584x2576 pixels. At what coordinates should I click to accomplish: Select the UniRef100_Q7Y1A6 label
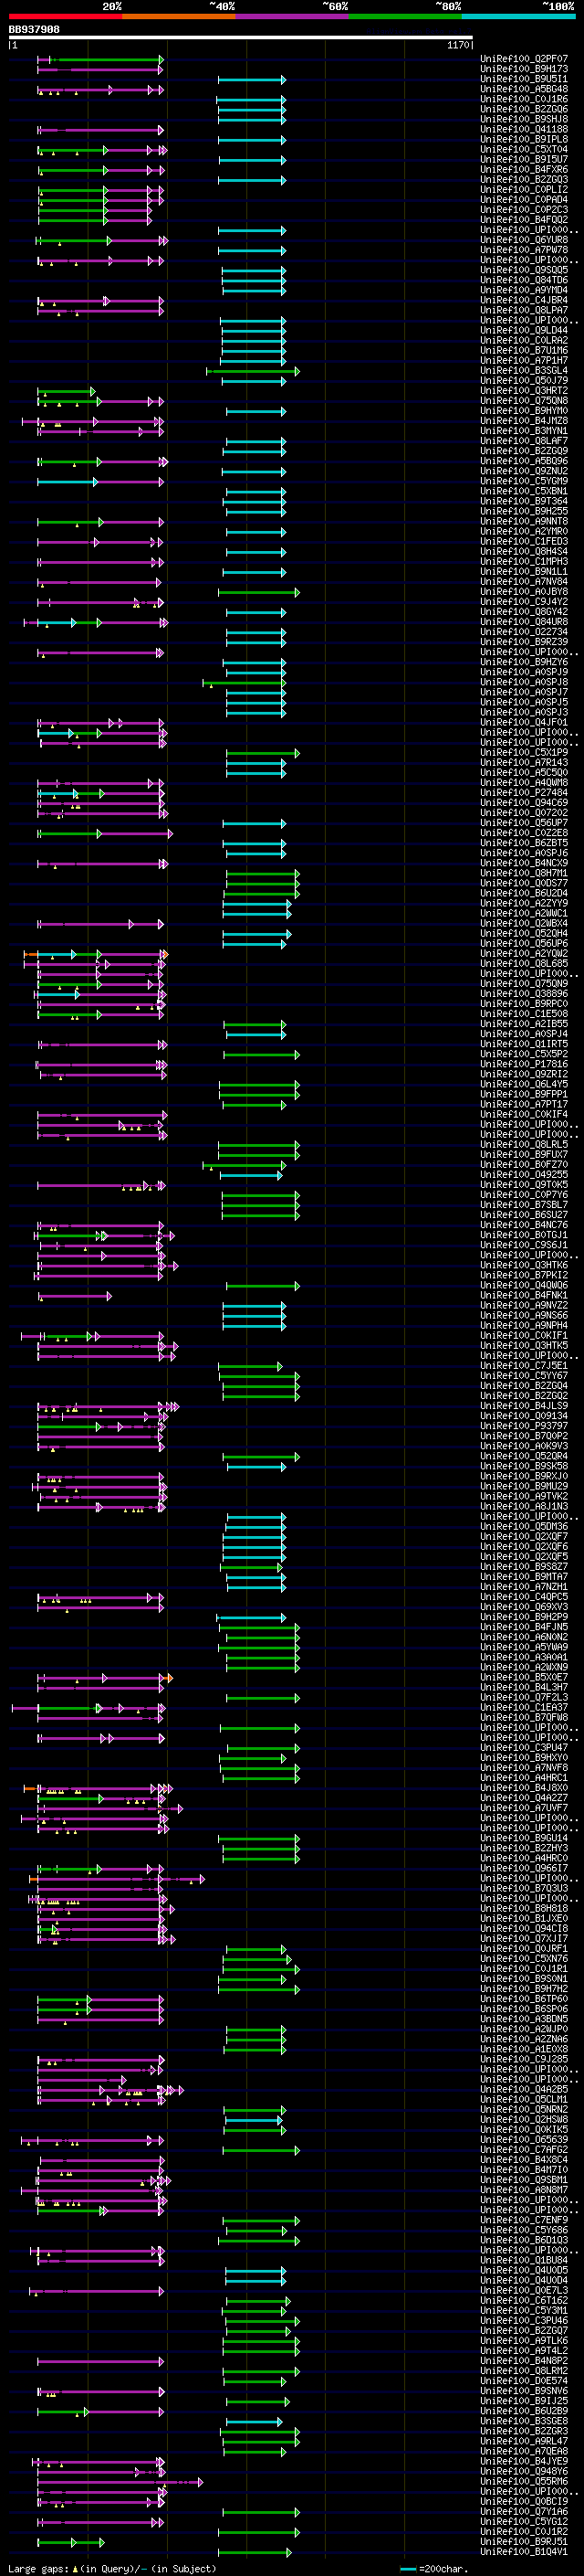tap(524, 2511)
